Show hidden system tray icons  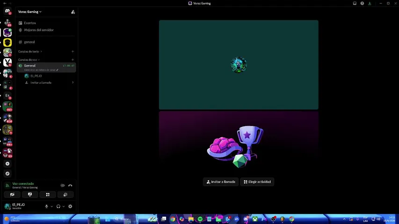[x=344, y=219]
